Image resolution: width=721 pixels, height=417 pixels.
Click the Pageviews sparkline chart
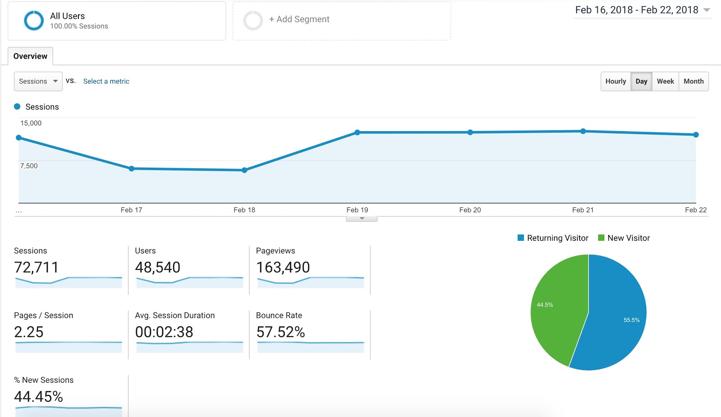(310, 282)
